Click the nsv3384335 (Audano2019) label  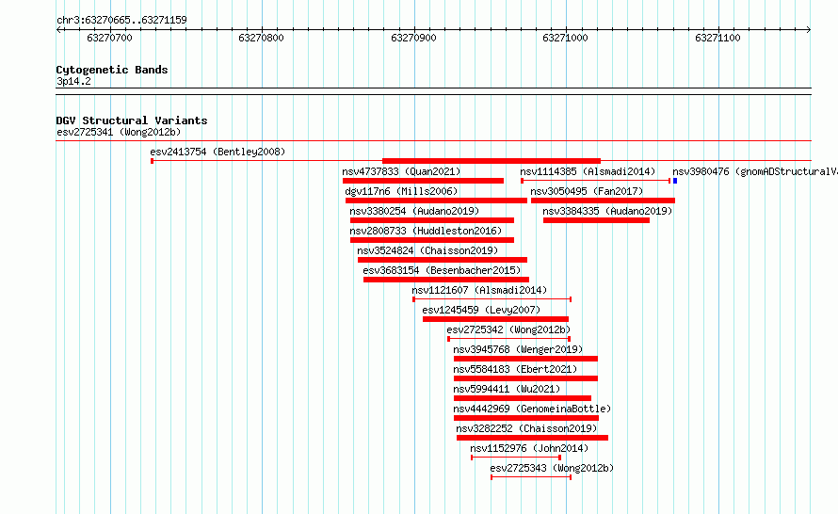(607, 211)
